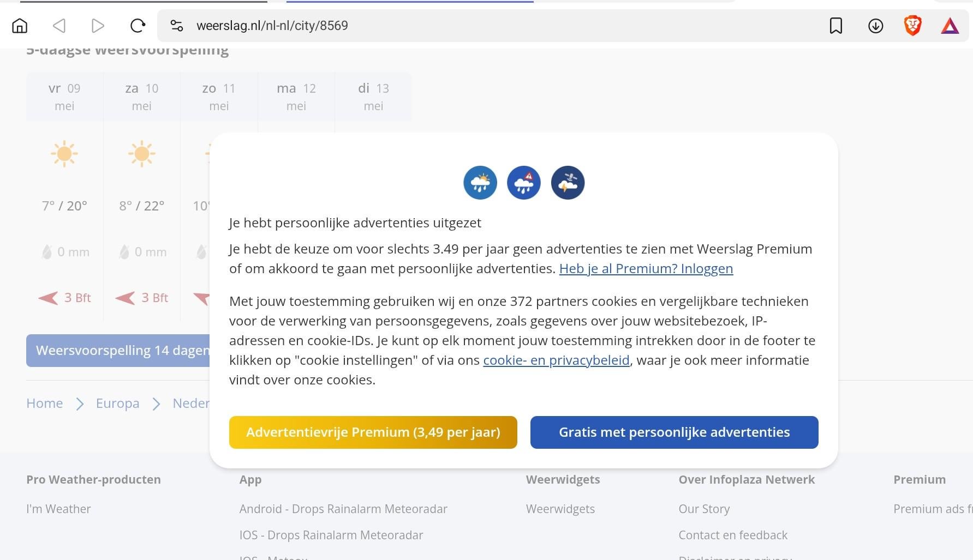Open Brave Shields lion icon
973x560 pixels.
[x=912, y=26]
